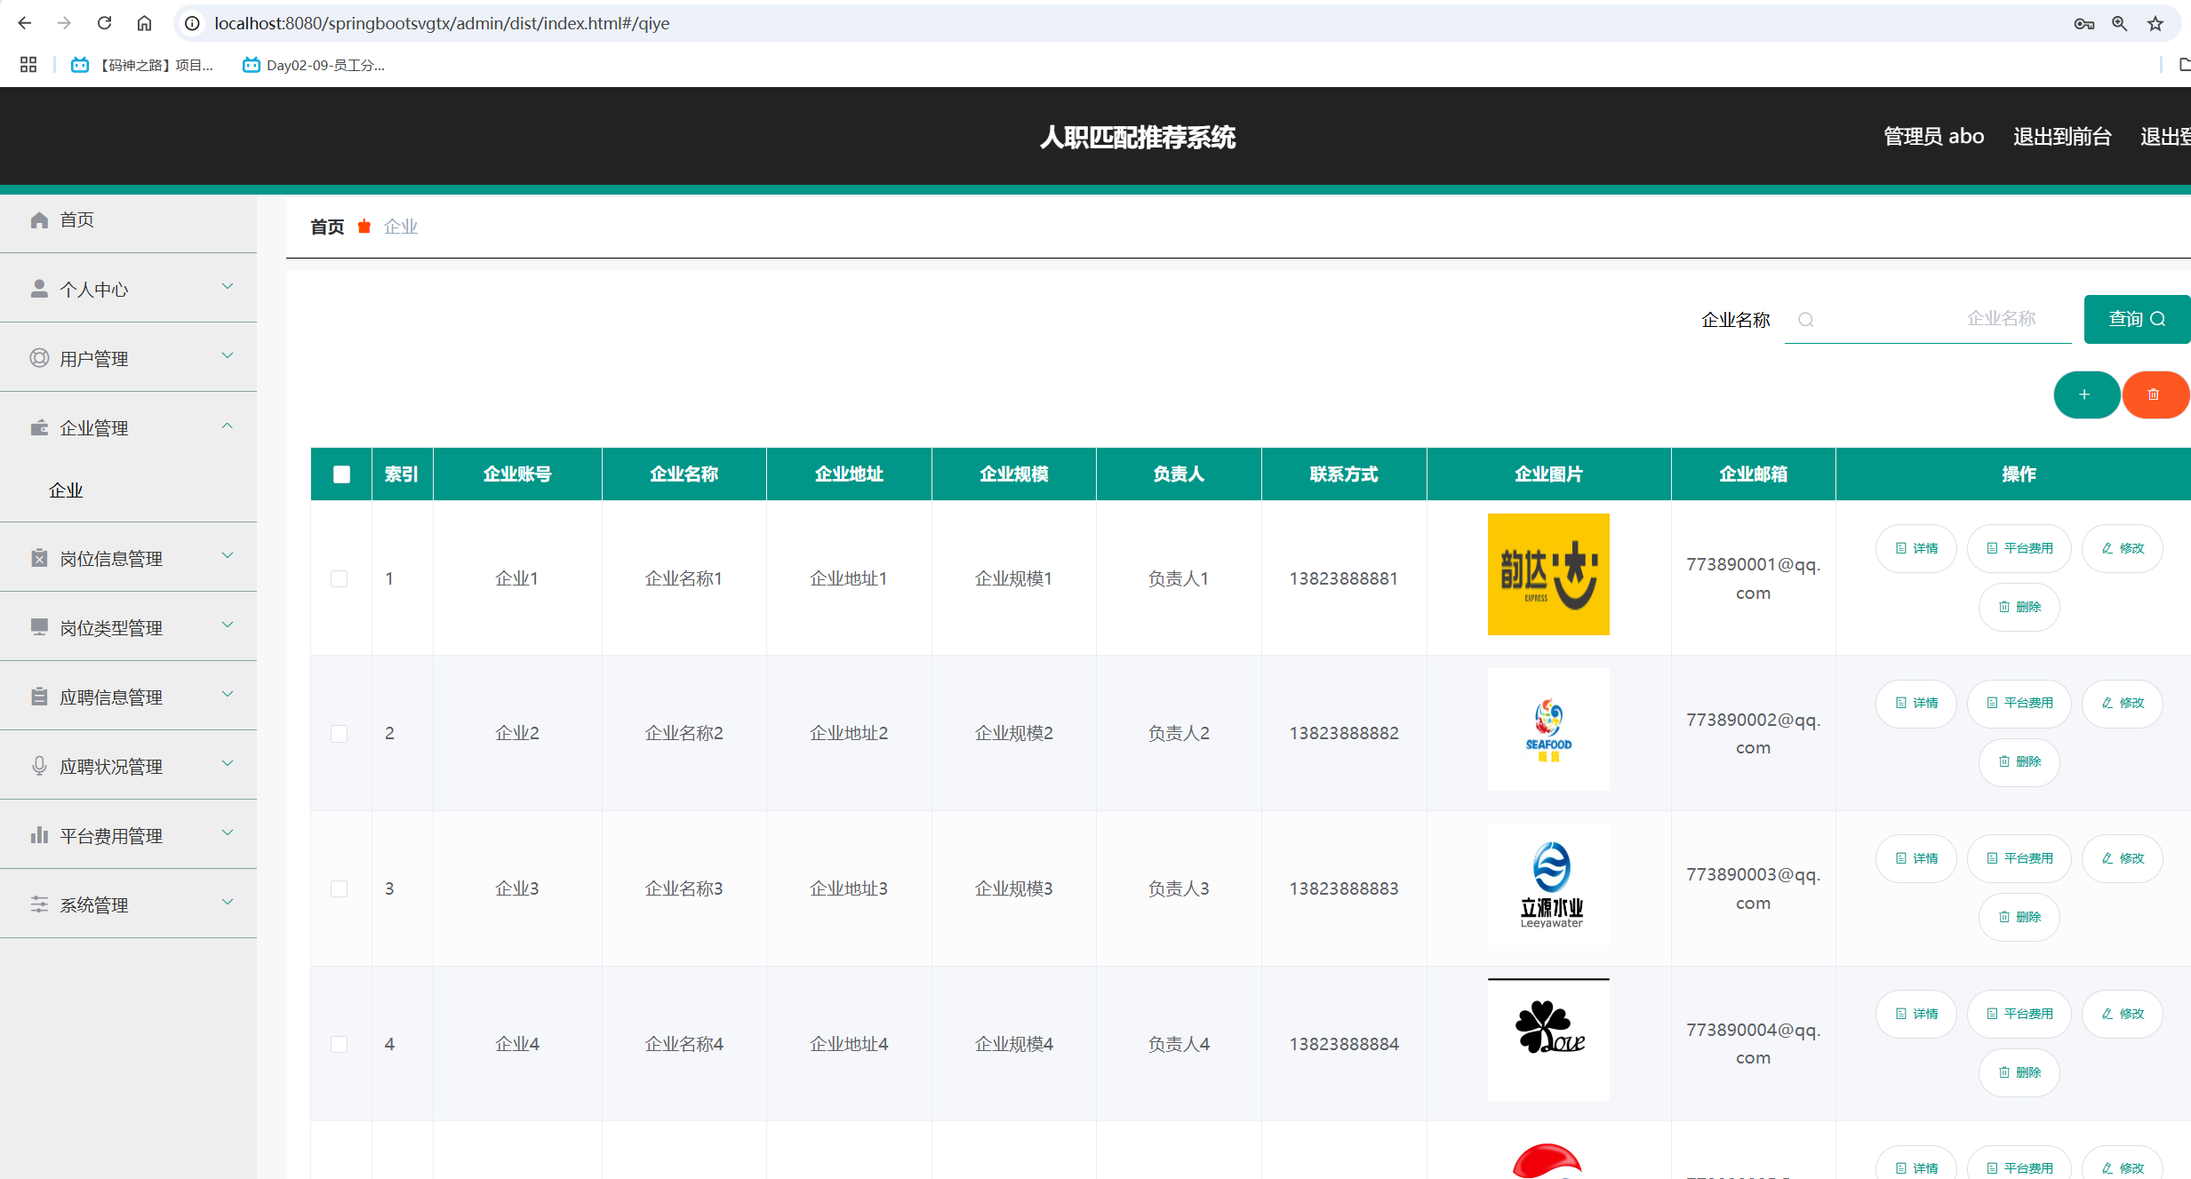Click the clipboard icon beside 应聘信息管理
This screenshot has height=1179, width=2191.
click(39, 697)
